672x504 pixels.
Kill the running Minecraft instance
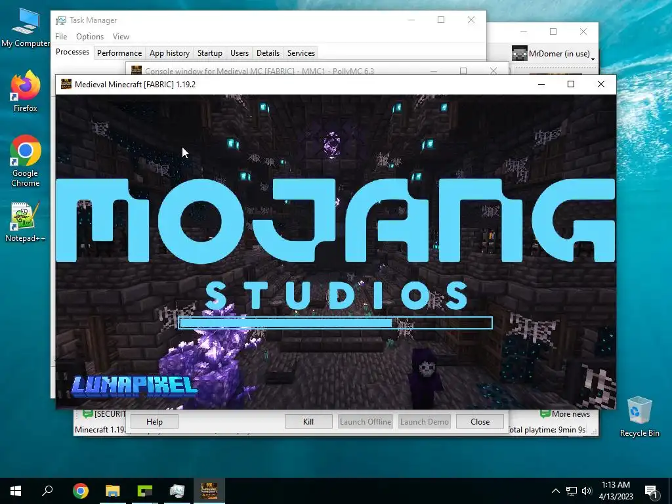click(308, 422)
